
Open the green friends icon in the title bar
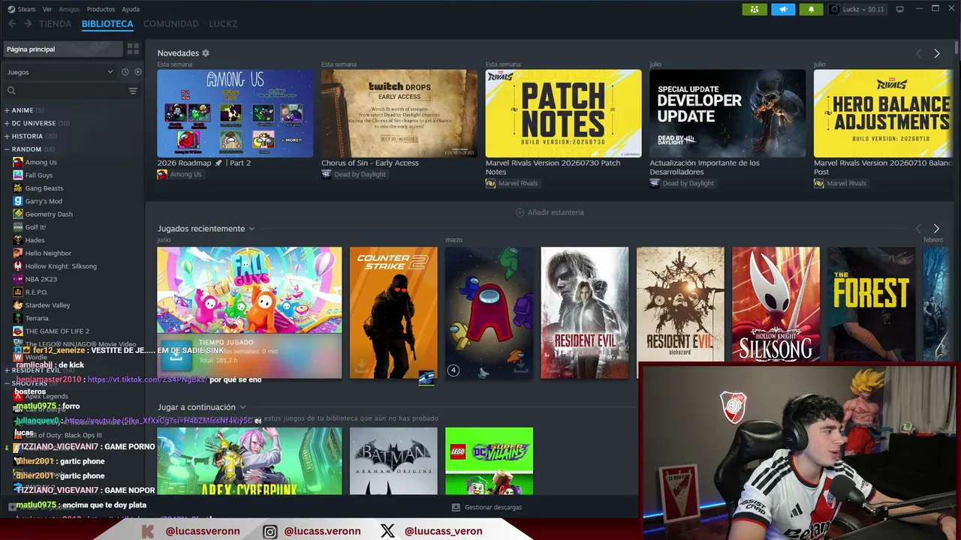click(x=755, y=9)
